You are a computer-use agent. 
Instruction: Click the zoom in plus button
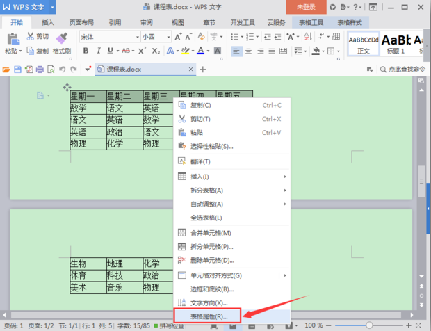pyautogui.click(x=409, y=325)
